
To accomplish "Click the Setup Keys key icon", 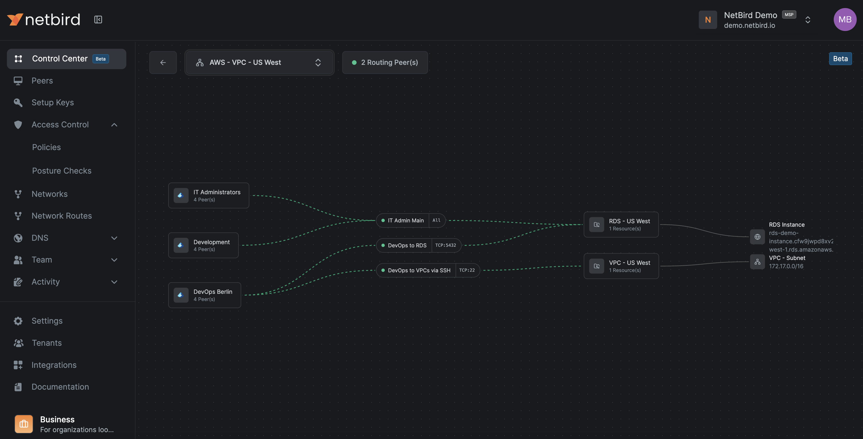I will [18, 102].
